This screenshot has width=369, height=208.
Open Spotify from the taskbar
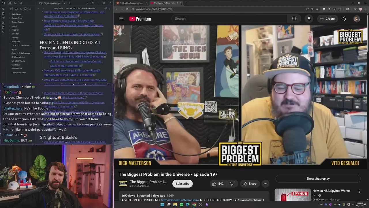(x=181, y=205)
